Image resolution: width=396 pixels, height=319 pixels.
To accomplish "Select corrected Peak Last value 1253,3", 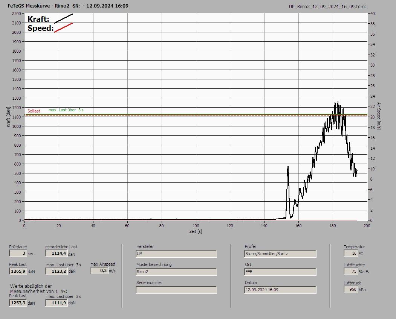I will click(18, 303).
